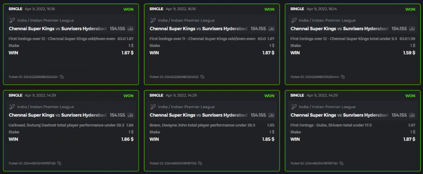Click cricket icon on Gaikwad bet card

point(12,107)
